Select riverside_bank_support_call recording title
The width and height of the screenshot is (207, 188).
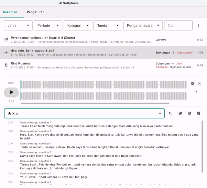(x=32, y=50)
